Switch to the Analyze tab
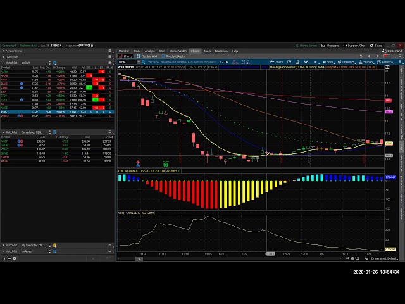 [x=150, y=51]
